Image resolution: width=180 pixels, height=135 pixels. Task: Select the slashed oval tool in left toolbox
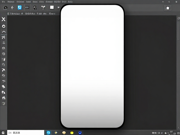pyautogui.click(x=4, y=54)
